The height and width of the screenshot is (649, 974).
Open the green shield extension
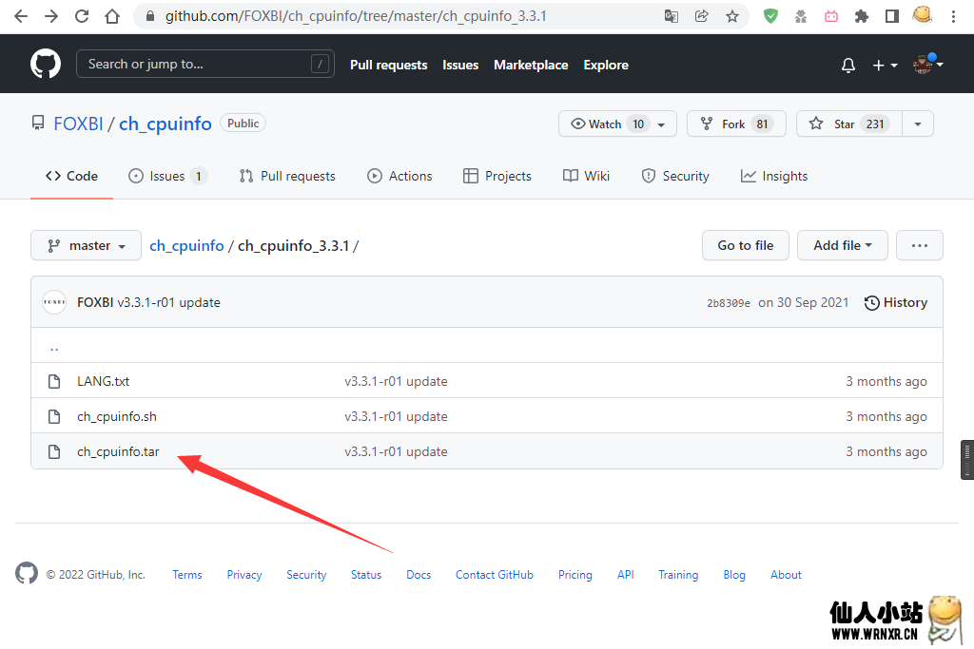[770, 16]
